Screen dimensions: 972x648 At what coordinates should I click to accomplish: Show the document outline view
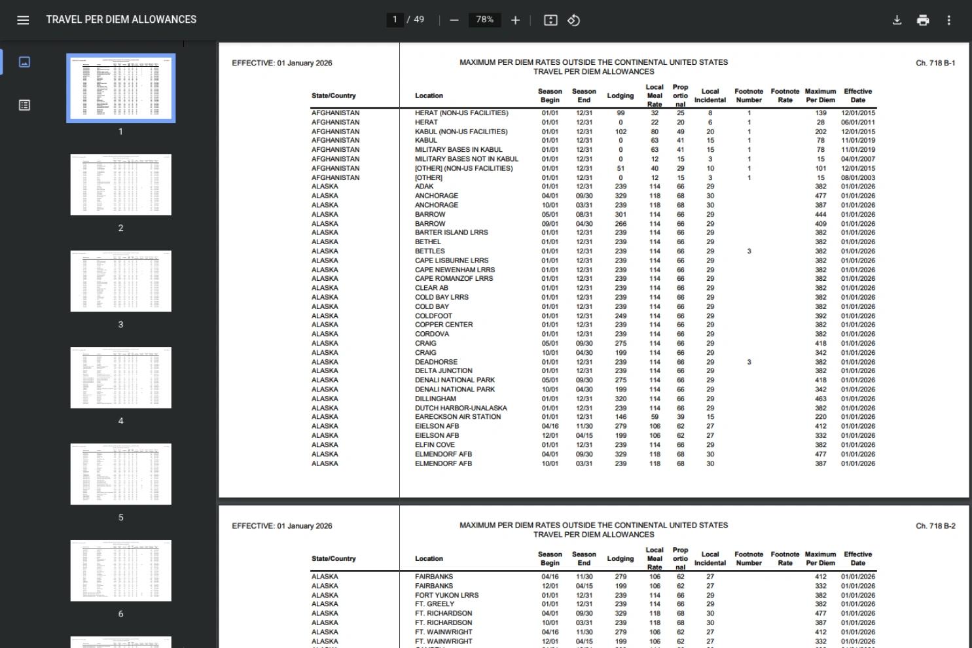pos(24,105)
